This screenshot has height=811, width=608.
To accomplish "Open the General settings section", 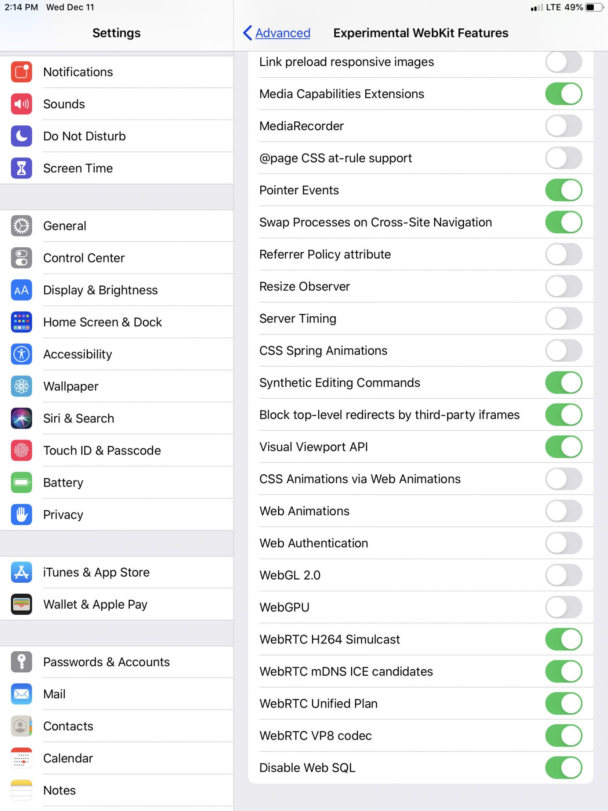I will click(117, 226).
